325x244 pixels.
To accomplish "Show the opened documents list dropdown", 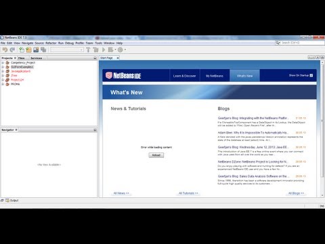I will (x=318, y=57).
